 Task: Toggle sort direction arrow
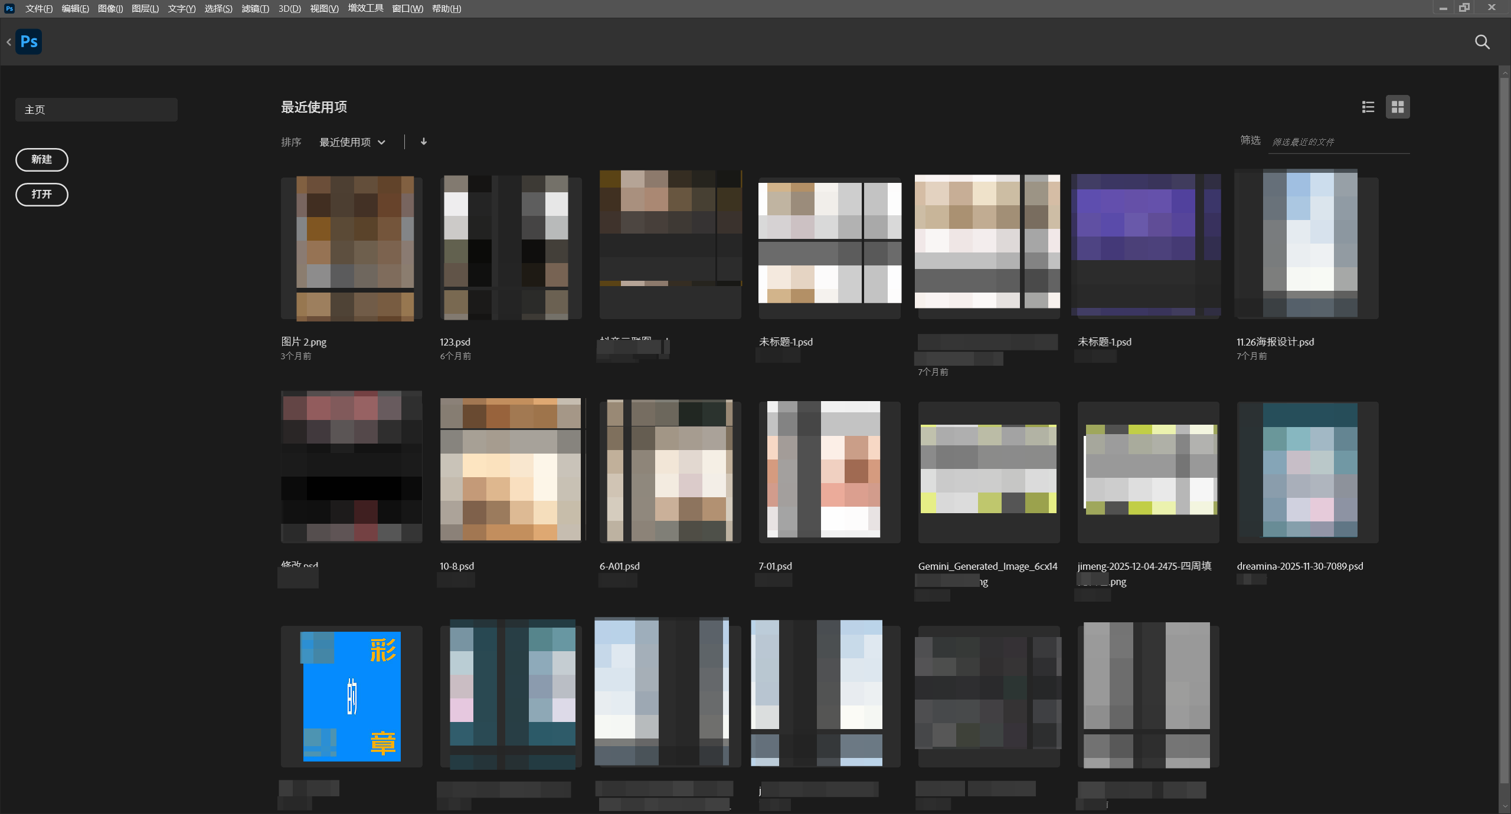click(424, 142)
